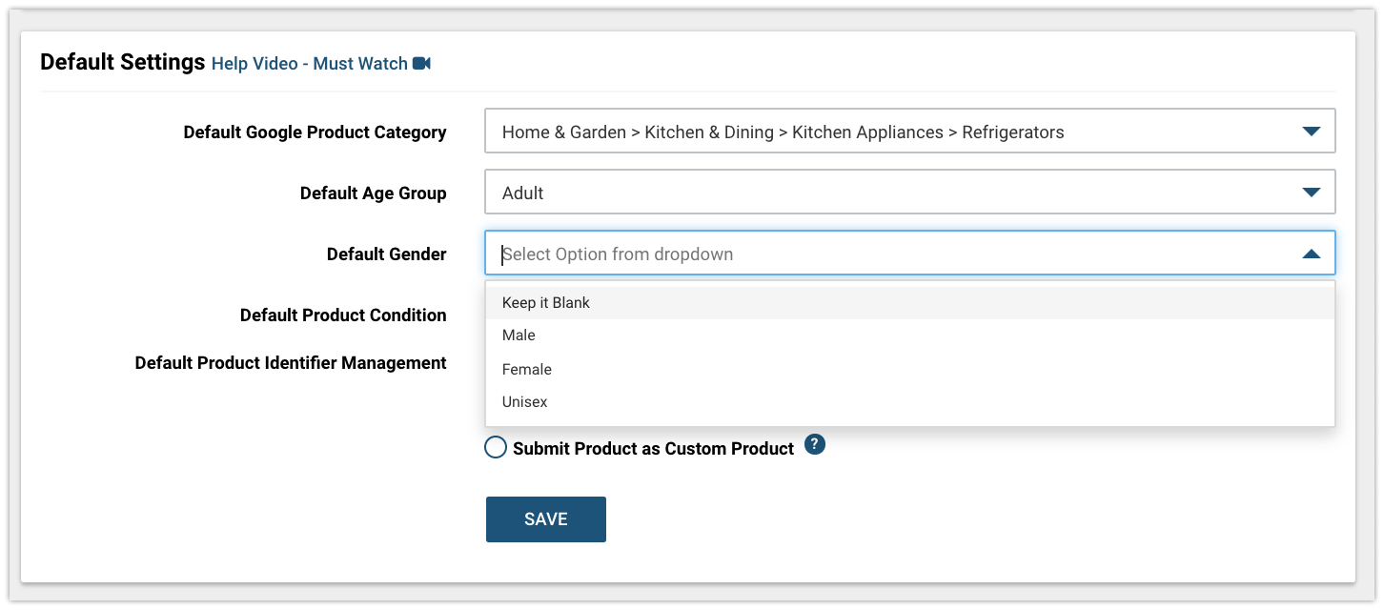
Task: Click the Default Settings heading
Action: [x=123, y=63]
